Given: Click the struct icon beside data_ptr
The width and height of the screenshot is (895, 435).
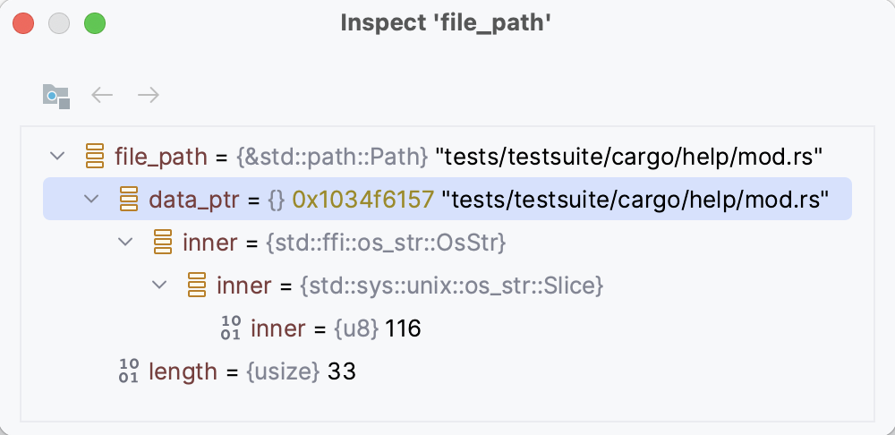Looking at the screenshot, I should (x=129, y=200).
